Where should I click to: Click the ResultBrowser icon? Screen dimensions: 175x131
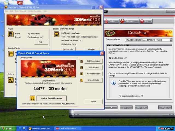[82, 74]
